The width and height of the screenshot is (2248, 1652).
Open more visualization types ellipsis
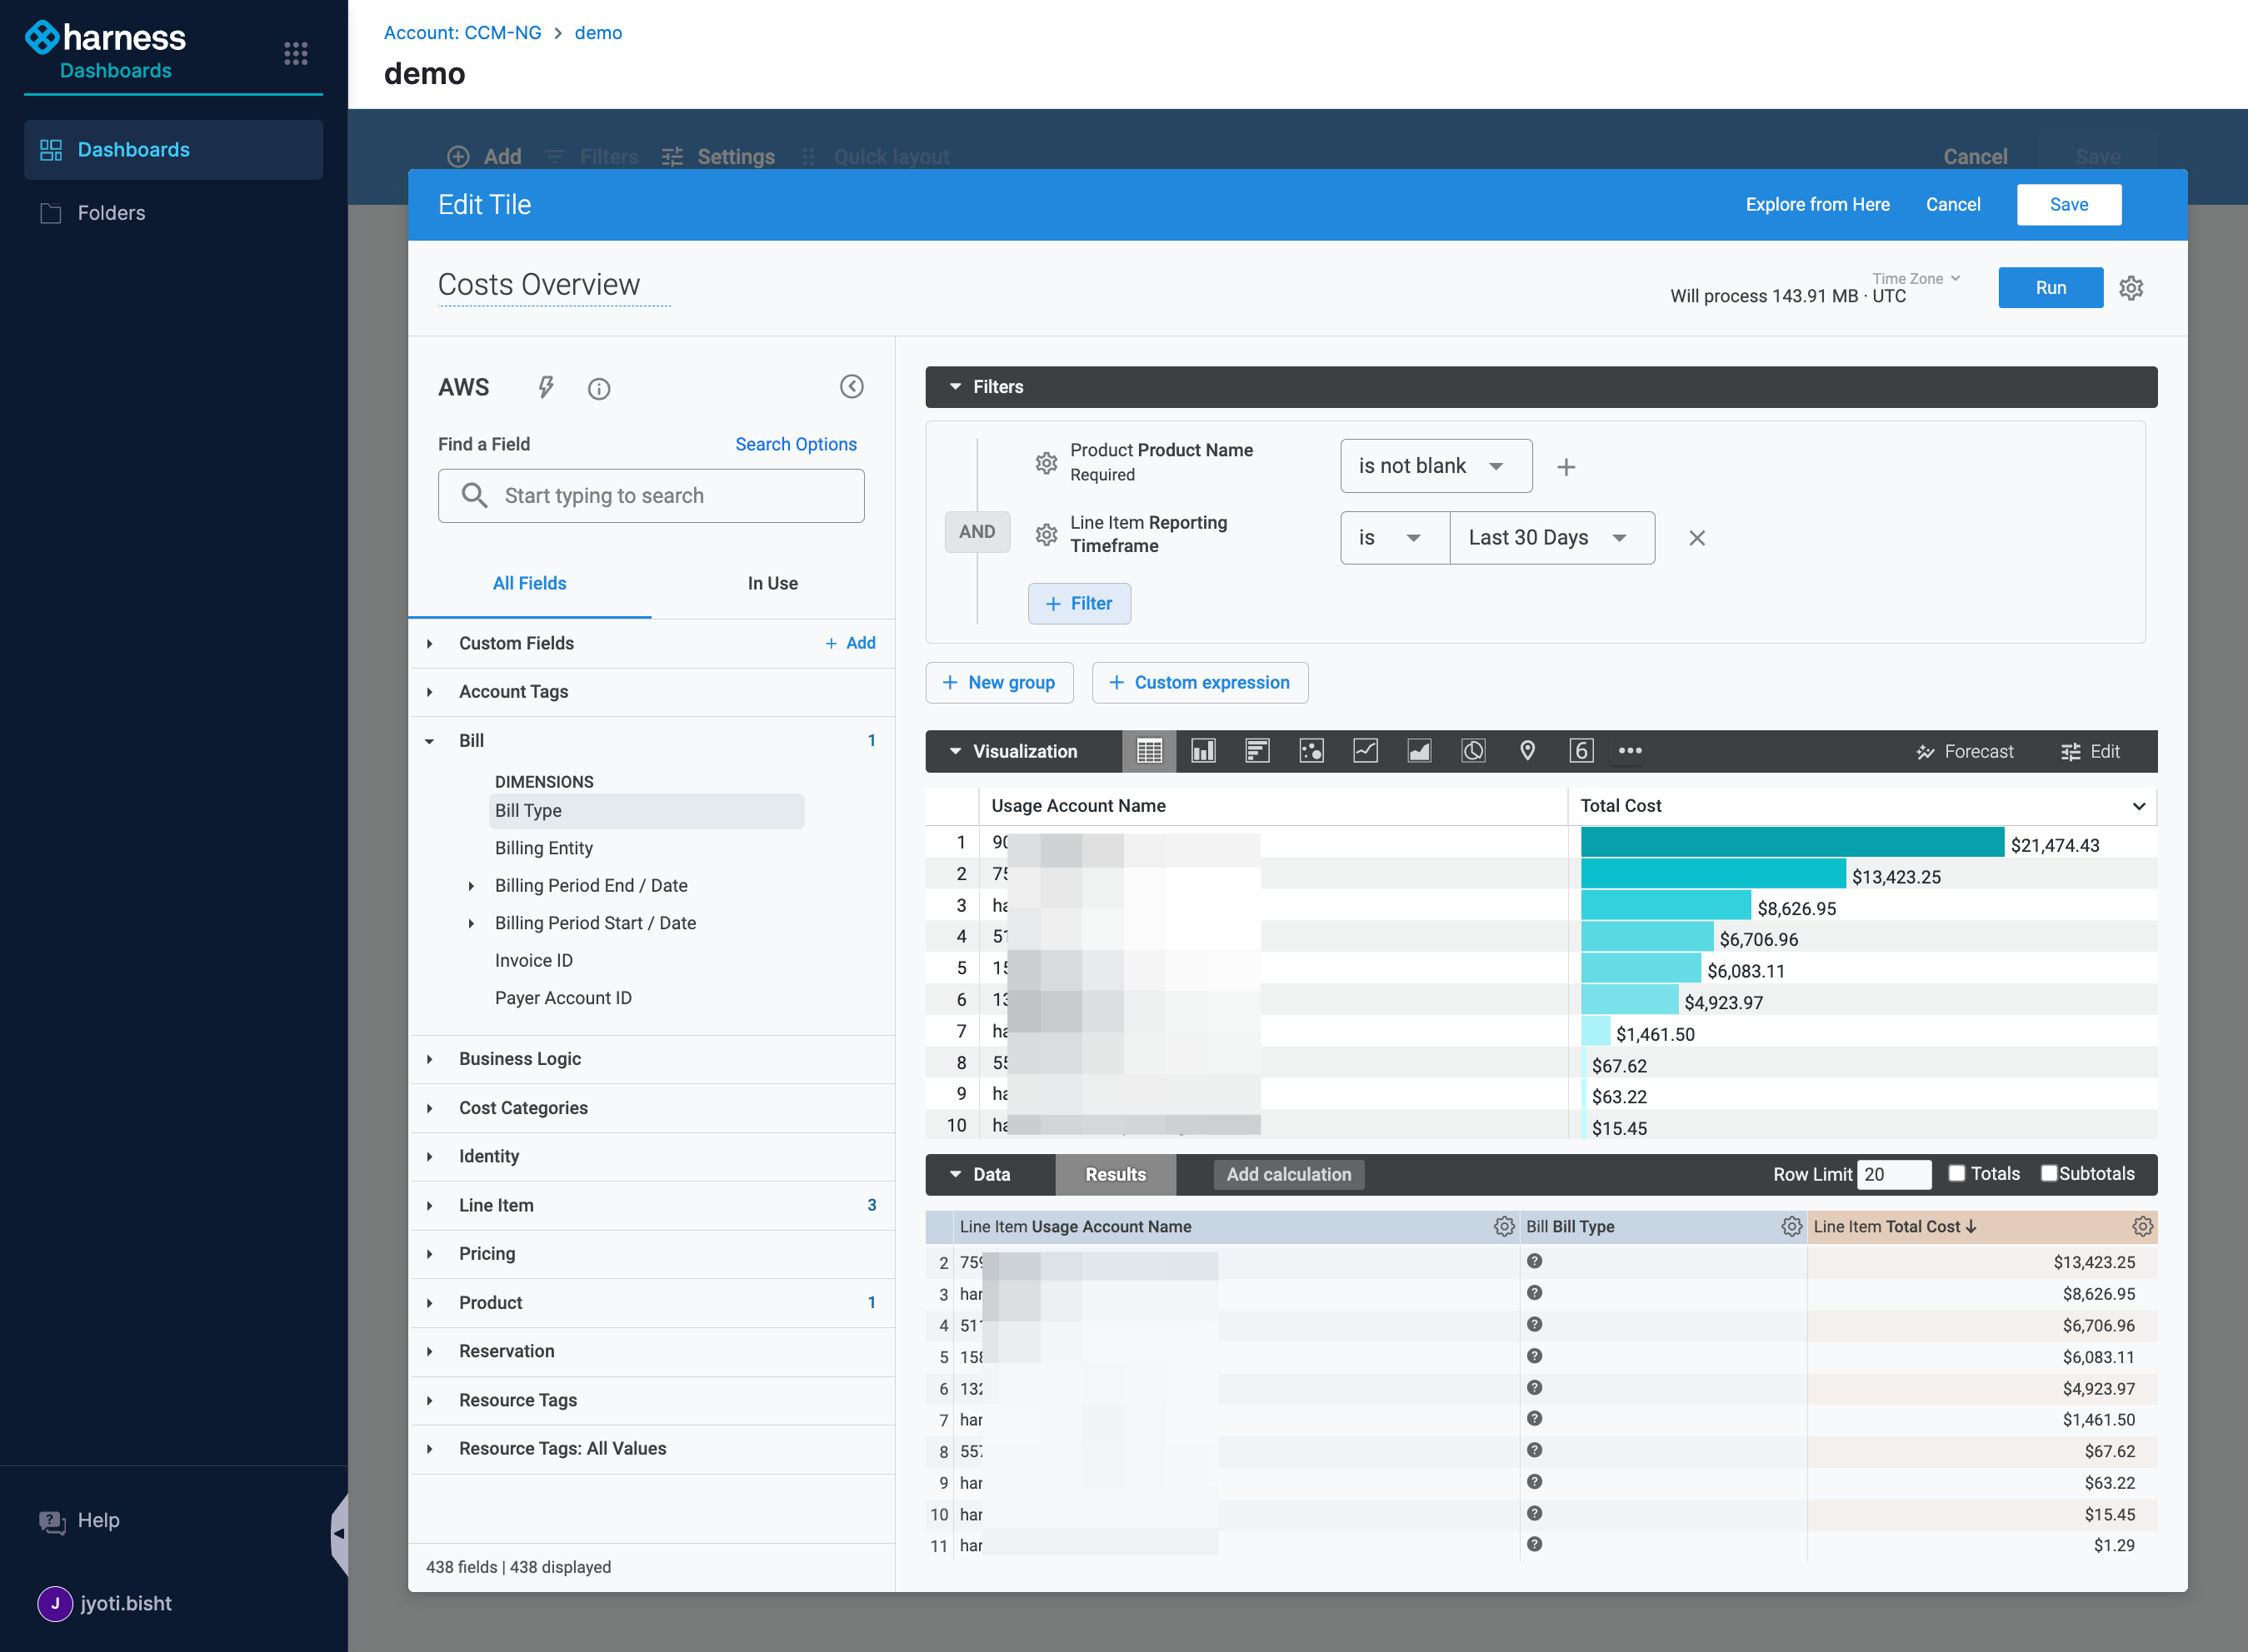pos(1631,751)
